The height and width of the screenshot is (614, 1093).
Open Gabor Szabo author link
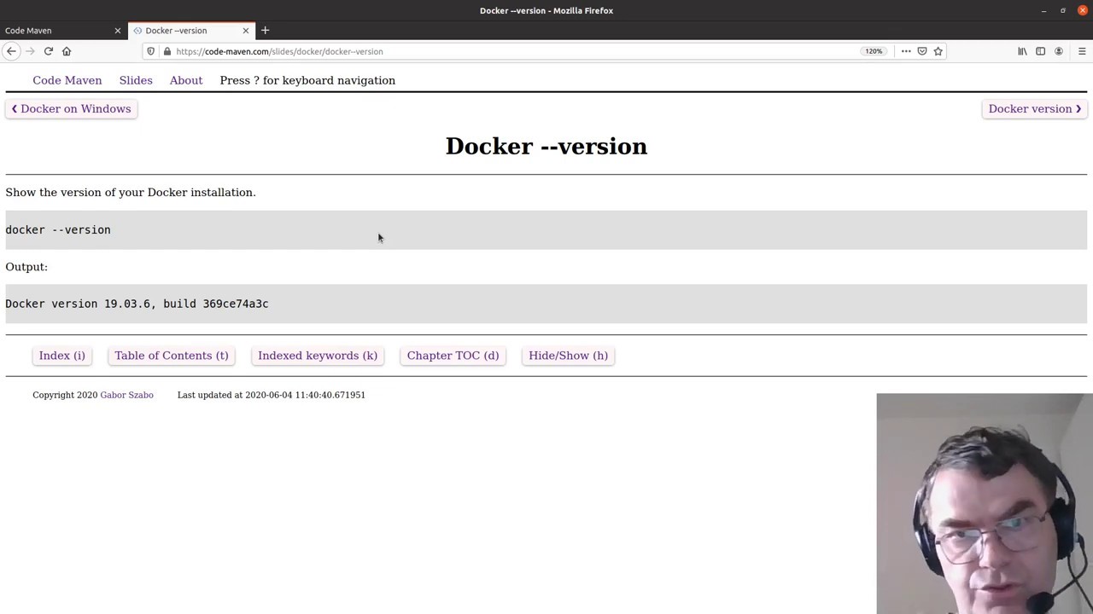(x=127, y=395)
